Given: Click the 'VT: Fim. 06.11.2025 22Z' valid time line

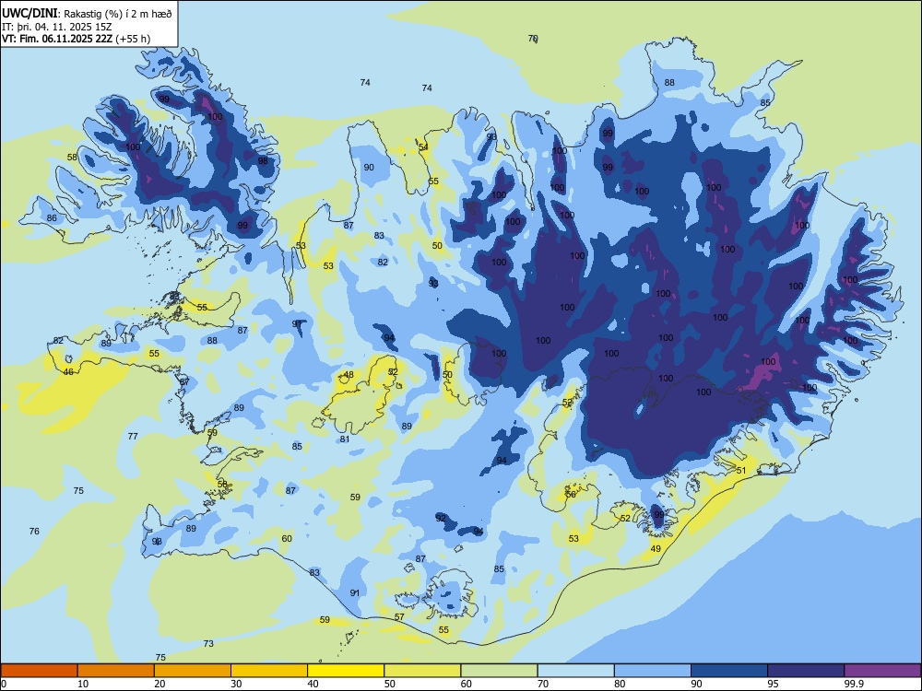Looking at the screenshot, I should [x=57, y=39].
